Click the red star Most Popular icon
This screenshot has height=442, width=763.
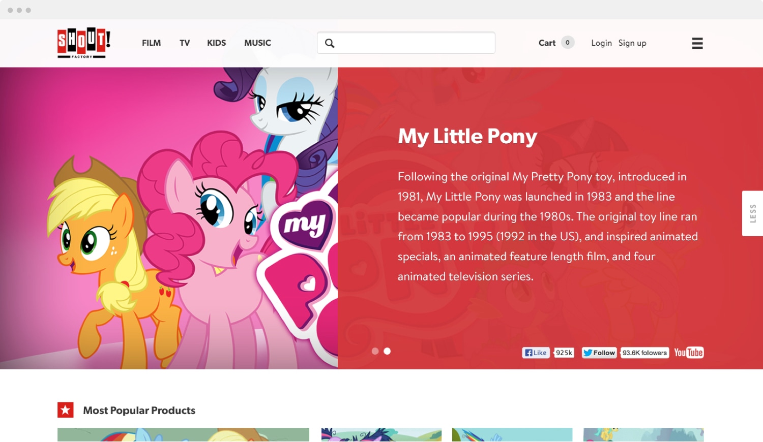coord(66,410)
